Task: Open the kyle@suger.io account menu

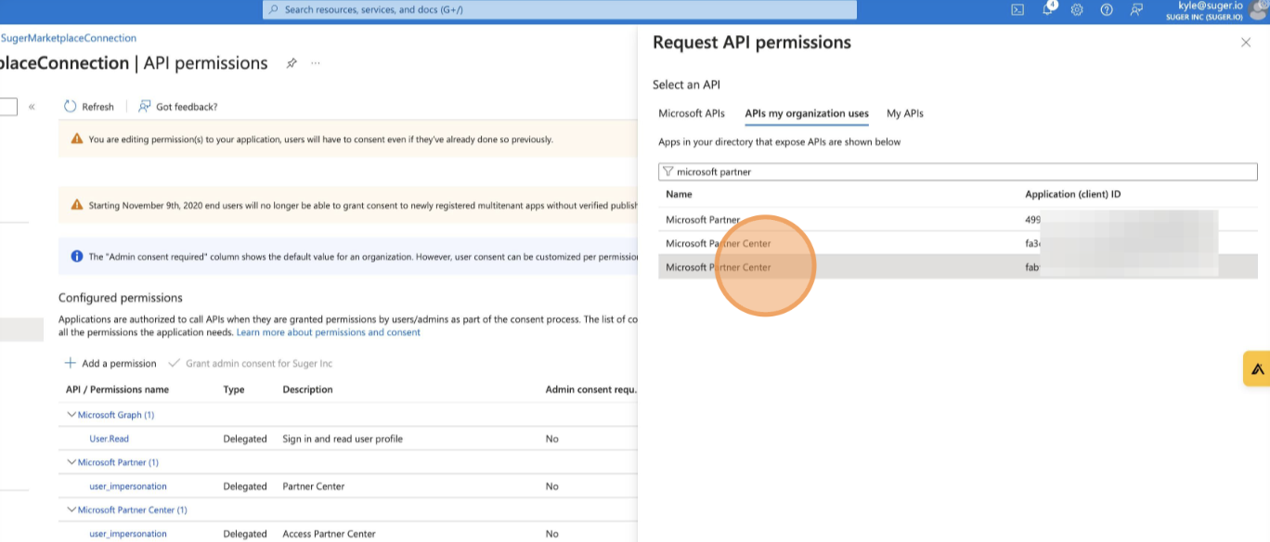Action: click(1216, 10)
